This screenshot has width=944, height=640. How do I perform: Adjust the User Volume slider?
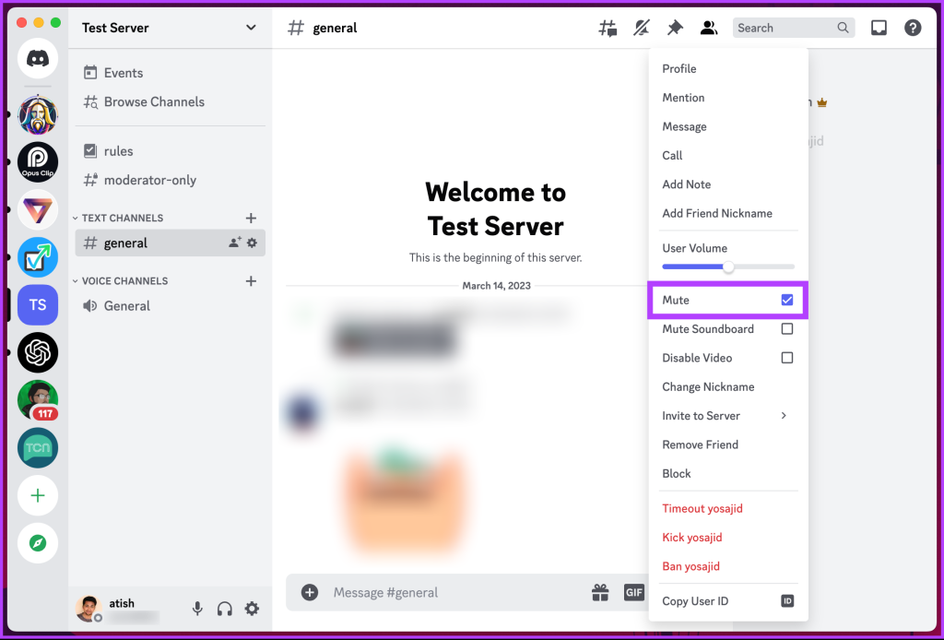pyautogui.click(x=728, y=267)
